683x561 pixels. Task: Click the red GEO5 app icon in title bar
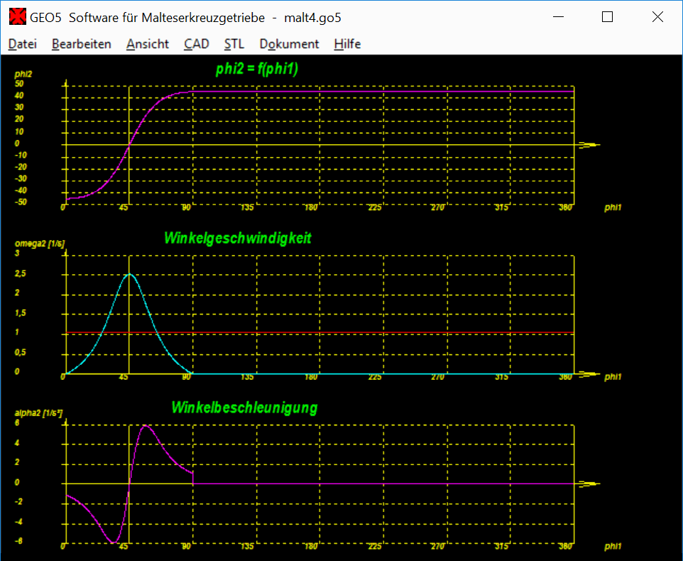17,18
